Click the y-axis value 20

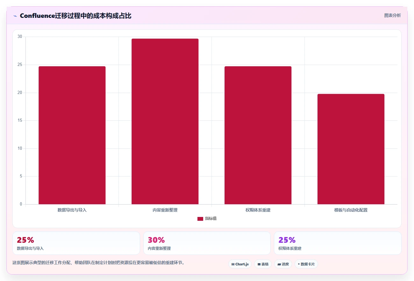(x=20, y=93)
